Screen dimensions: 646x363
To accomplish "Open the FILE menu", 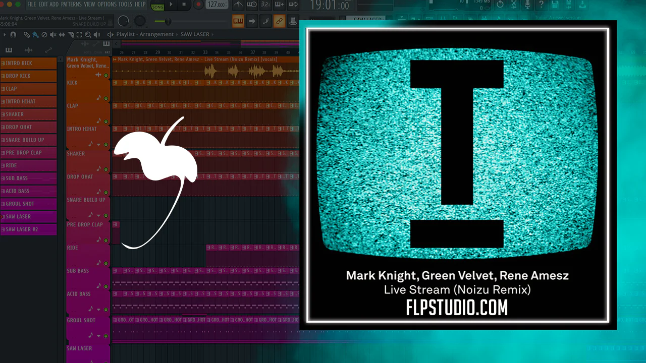I will coord(31,5).
